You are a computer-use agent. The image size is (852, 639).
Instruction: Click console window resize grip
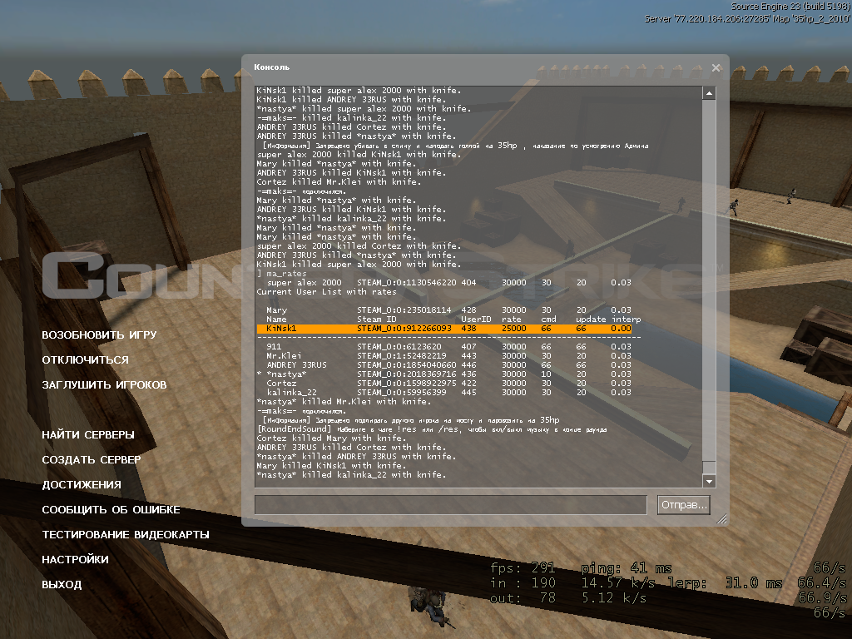(x=721, y=519)
